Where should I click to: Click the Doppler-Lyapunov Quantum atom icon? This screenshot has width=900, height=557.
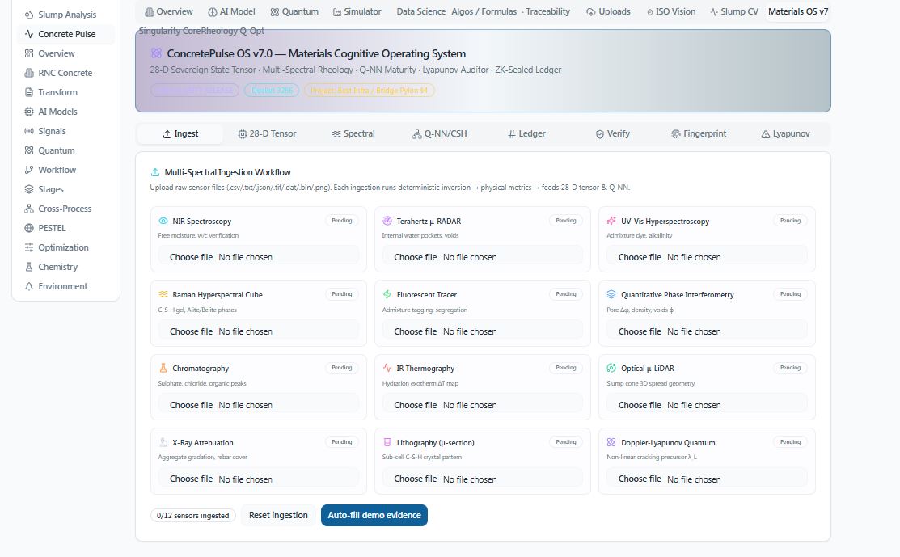click(611, 442)
